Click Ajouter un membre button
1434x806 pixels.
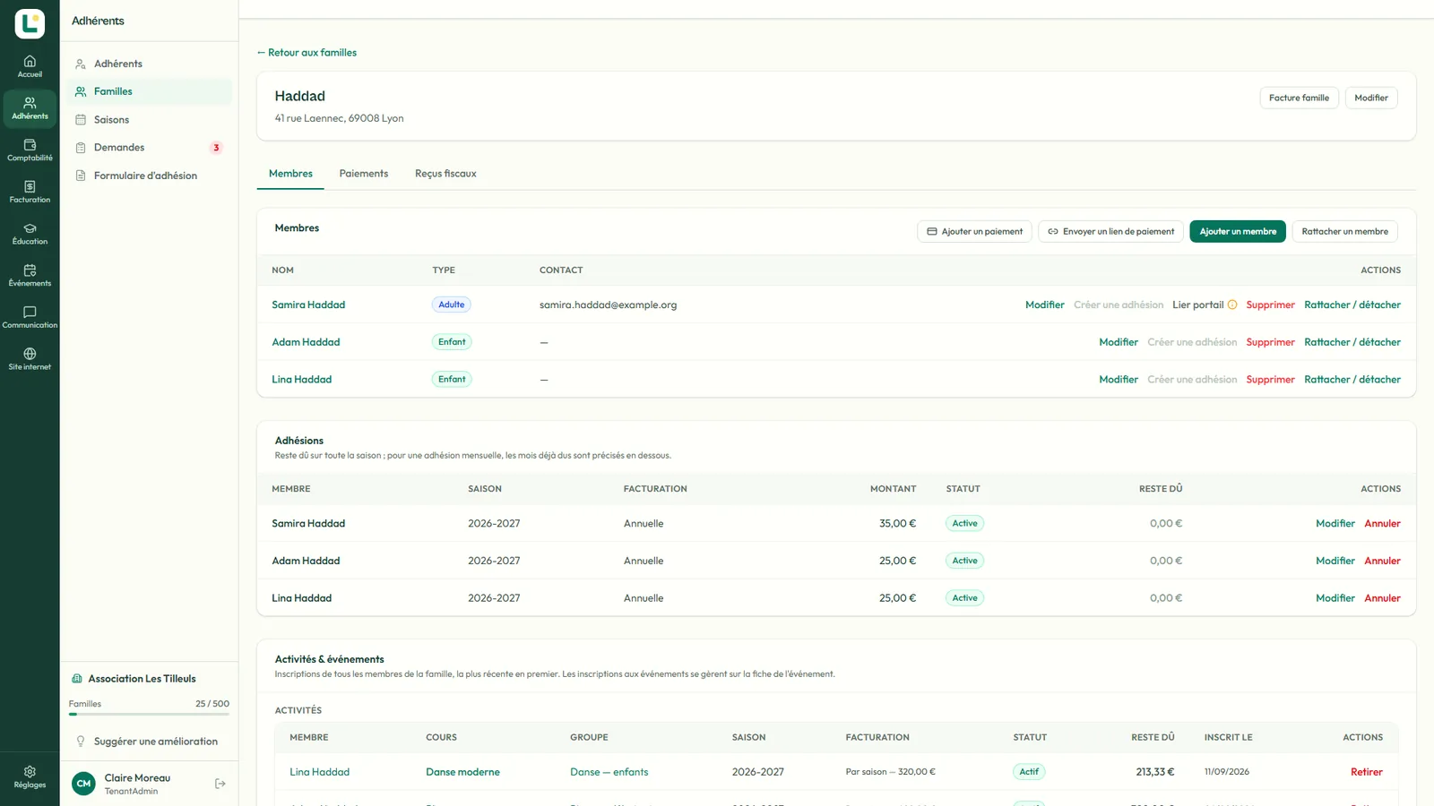coord(1238,231)
